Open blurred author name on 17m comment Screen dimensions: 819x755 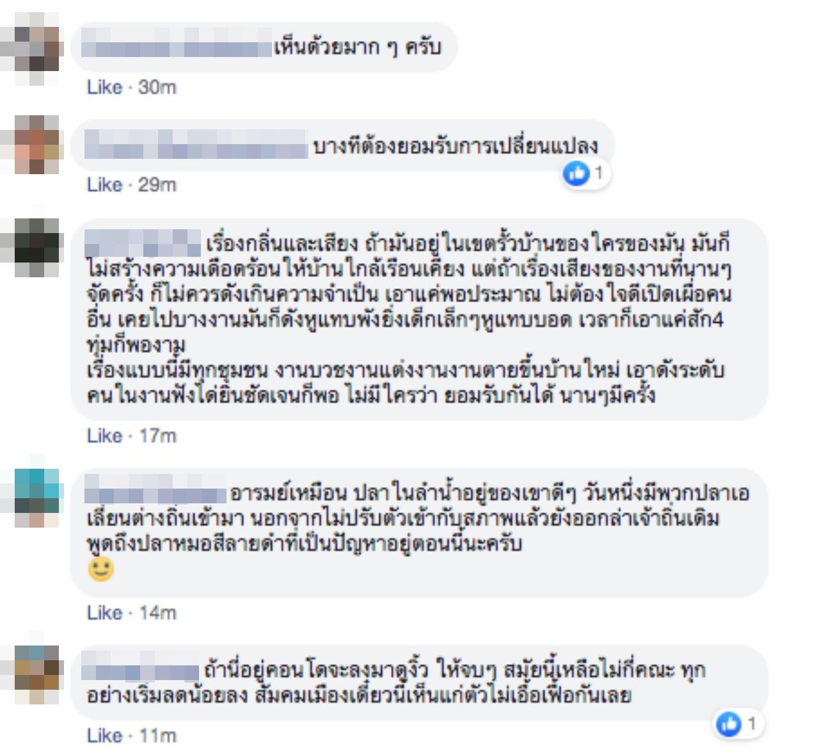143,245
